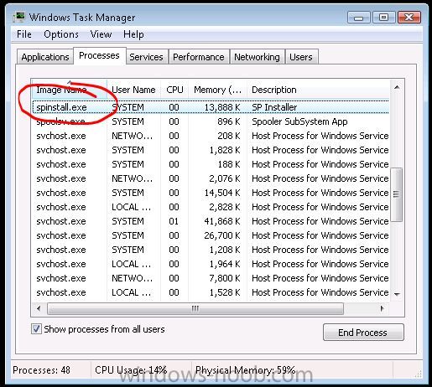
Task: Select svchost.exe using 1,528 K memory
Action: [211, 292]
